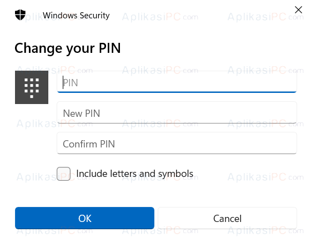Image resolution: width=311 pixels, height=242 pixels.
Task: Click the "Include letters and symbols" label
Action: (134, 174)
